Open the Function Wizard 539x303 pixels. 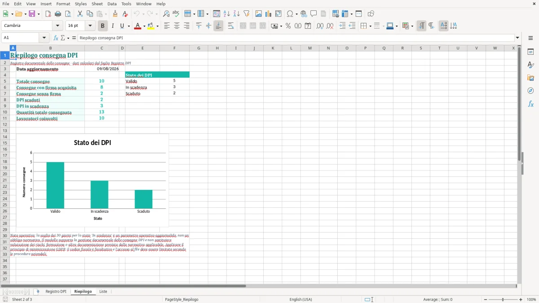pyautogui.click(x=56, y=38)
